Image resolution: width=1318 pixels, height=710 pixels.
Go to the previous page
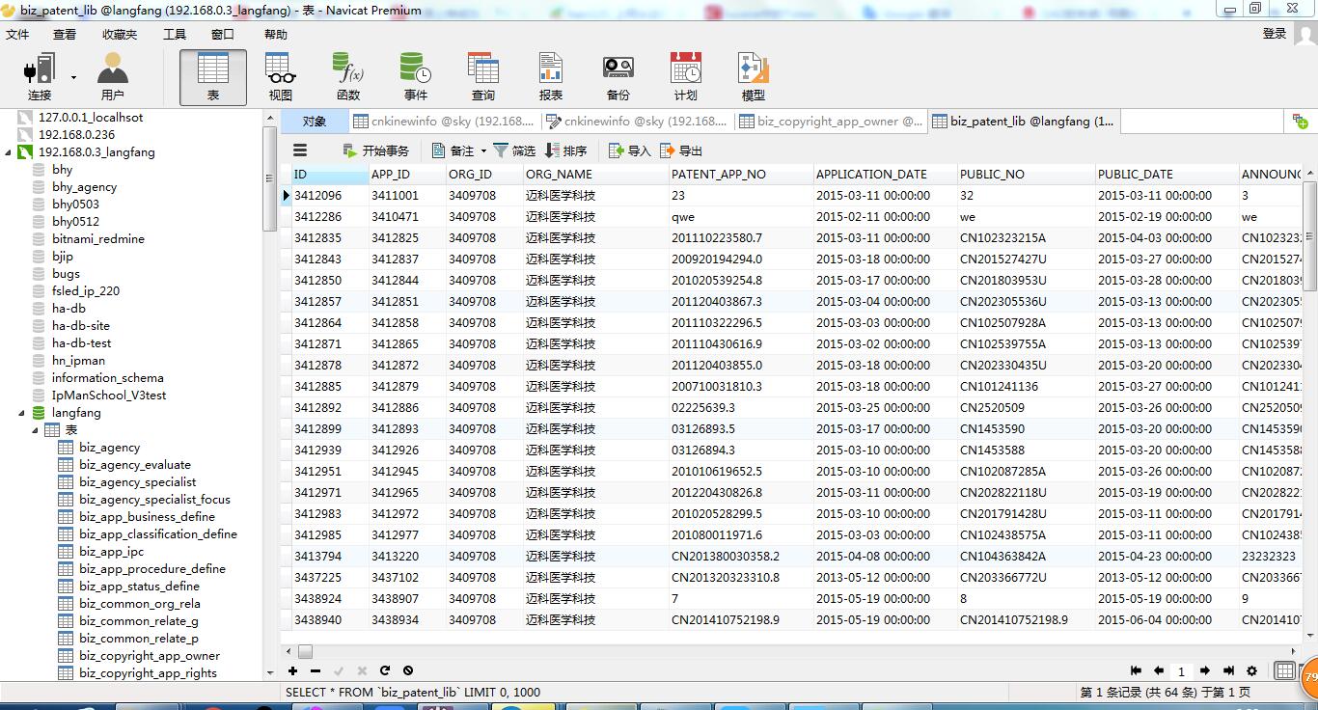pyautogui.click(x=1158, y=670)
